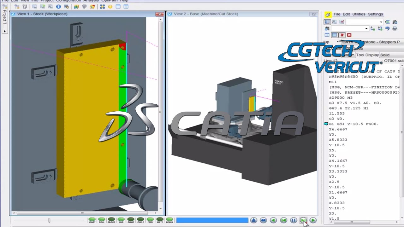
Task: Open the top combo box dropdown in NC panel
Action: click(x=381, y=22)
